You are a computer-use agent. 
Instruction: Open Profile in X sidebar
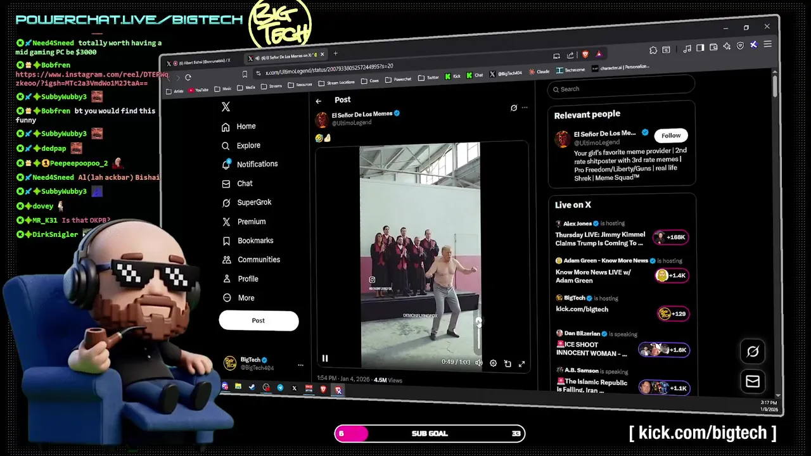tap(240, 279)
